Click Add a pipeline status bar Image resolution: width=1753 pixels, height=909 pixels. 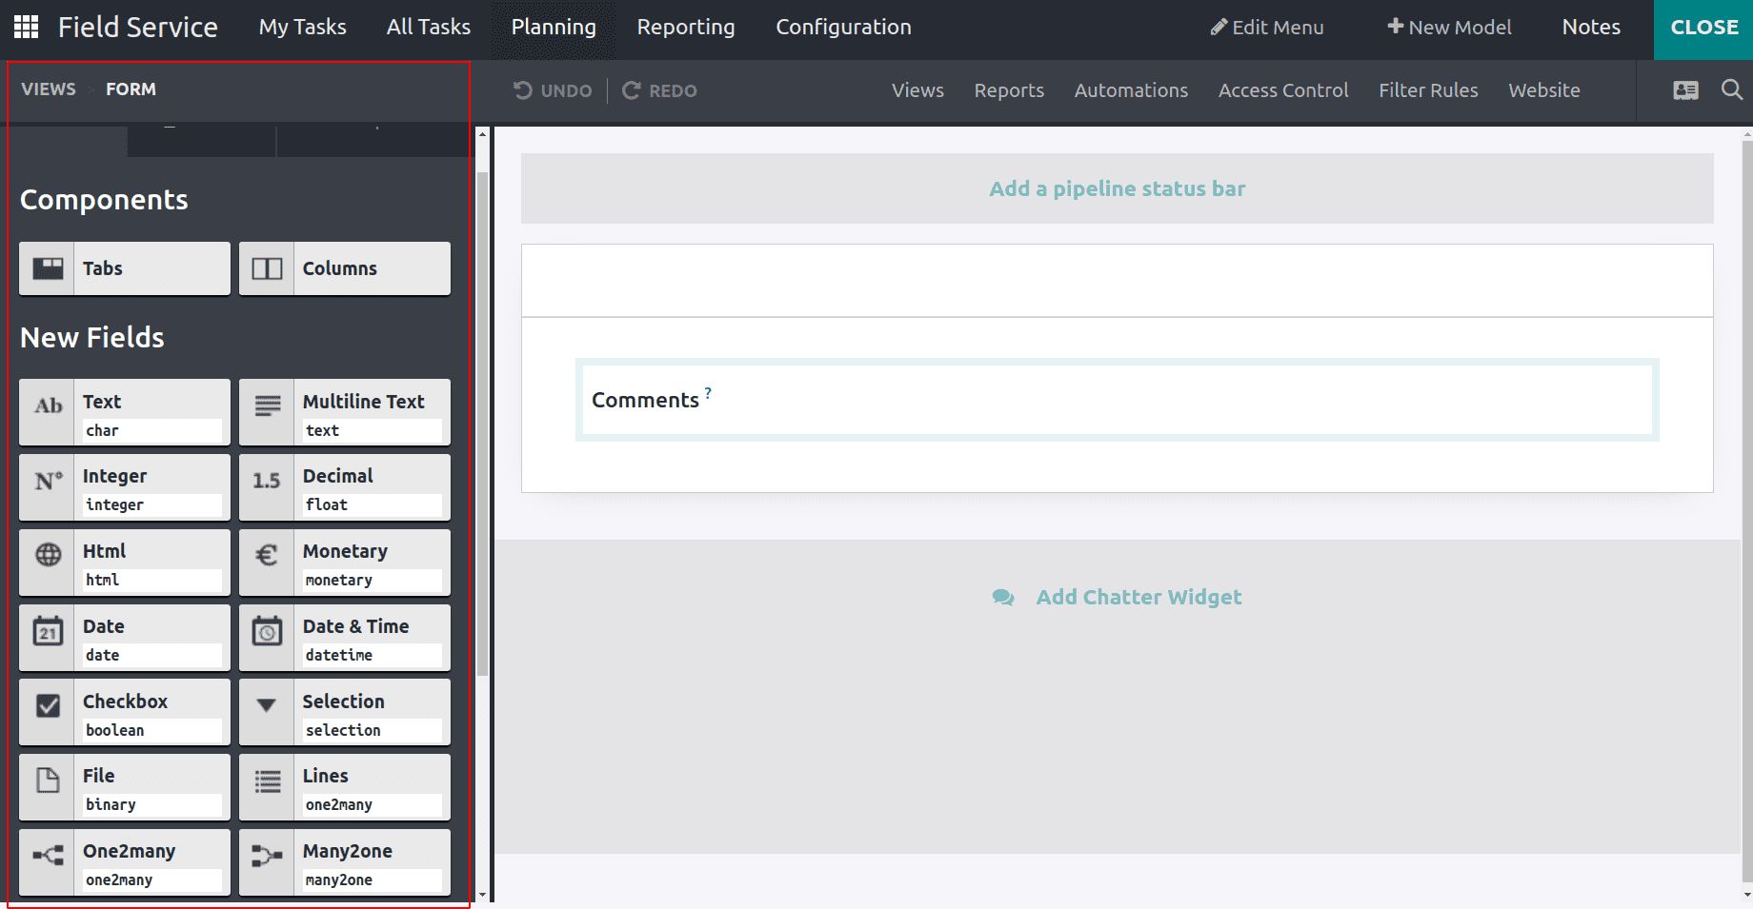[1117, 188]
